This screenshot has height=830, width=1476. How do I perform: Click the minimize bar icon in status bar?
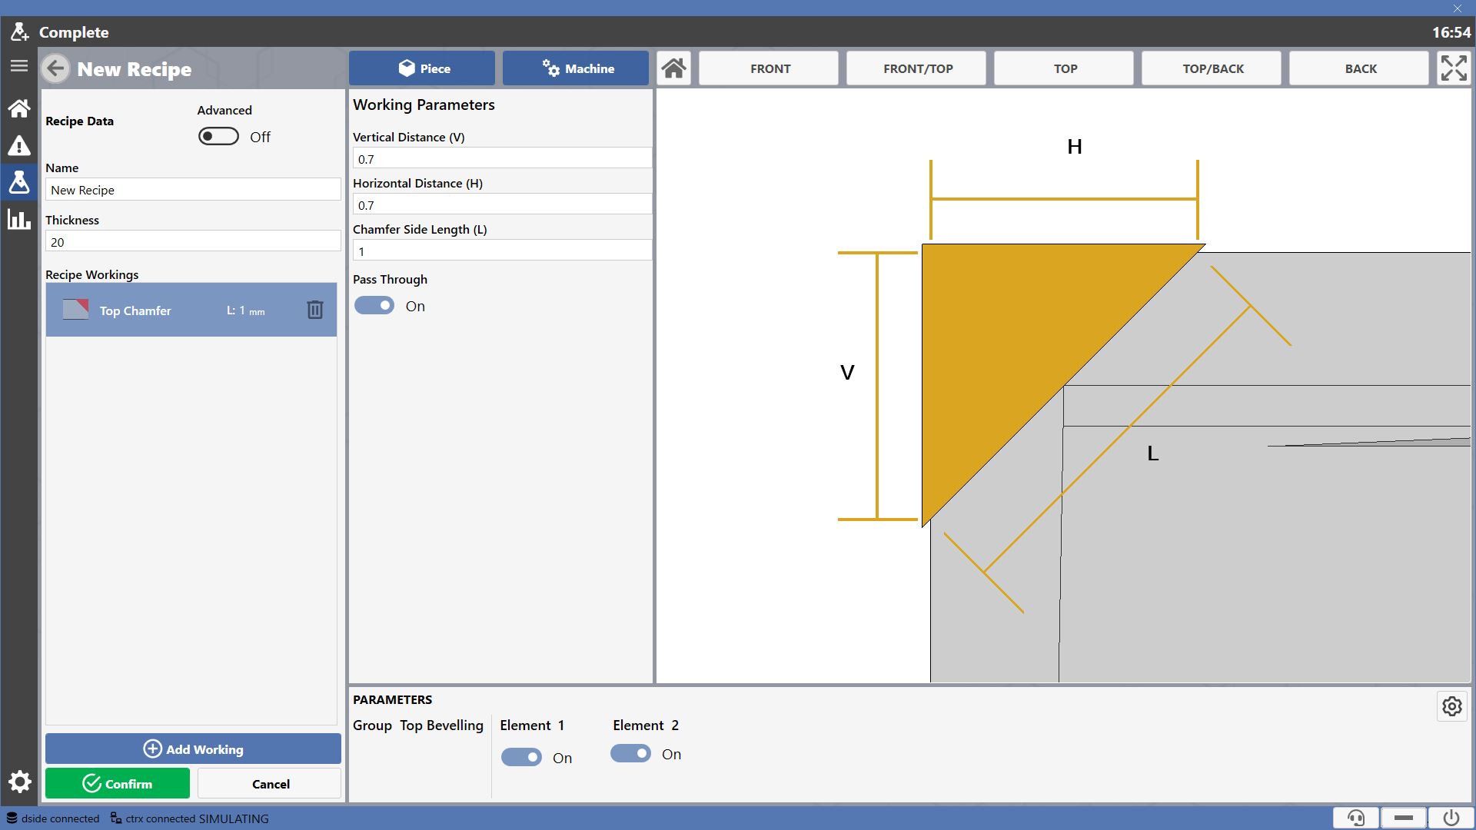pyautogui.click(x=1404, y=818)
